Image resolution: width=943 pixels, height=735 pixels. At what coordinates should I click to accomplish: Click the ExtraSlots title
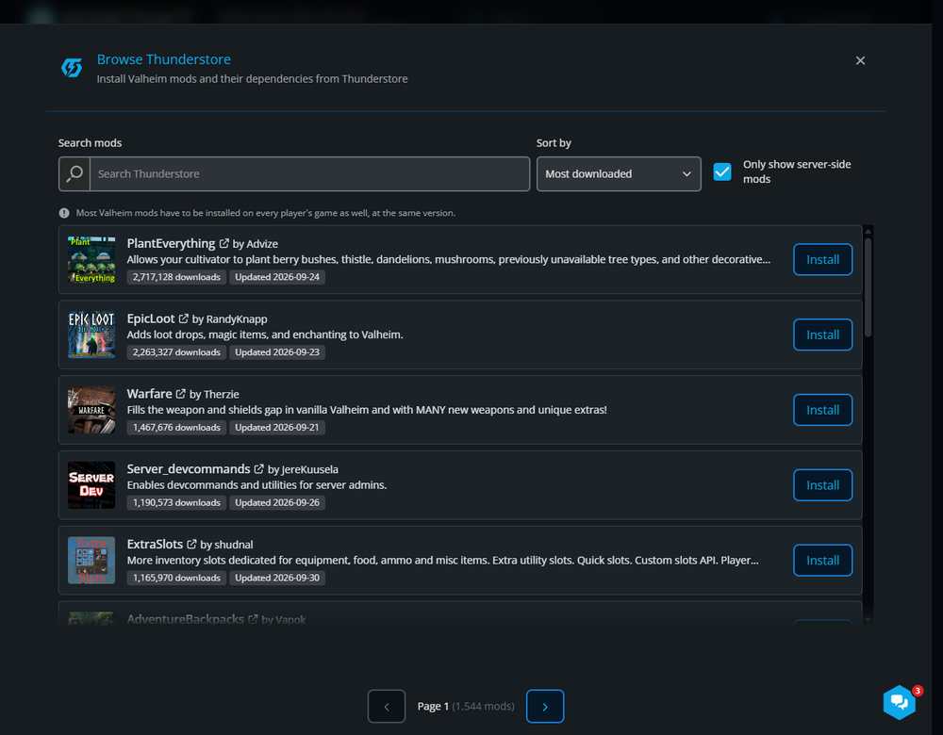(155, 544)
